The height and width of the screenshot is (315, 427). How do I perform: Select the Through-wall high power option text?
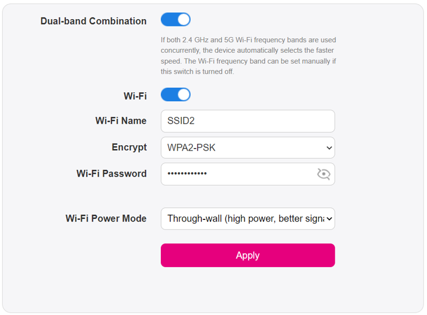[x=246, y=219]
